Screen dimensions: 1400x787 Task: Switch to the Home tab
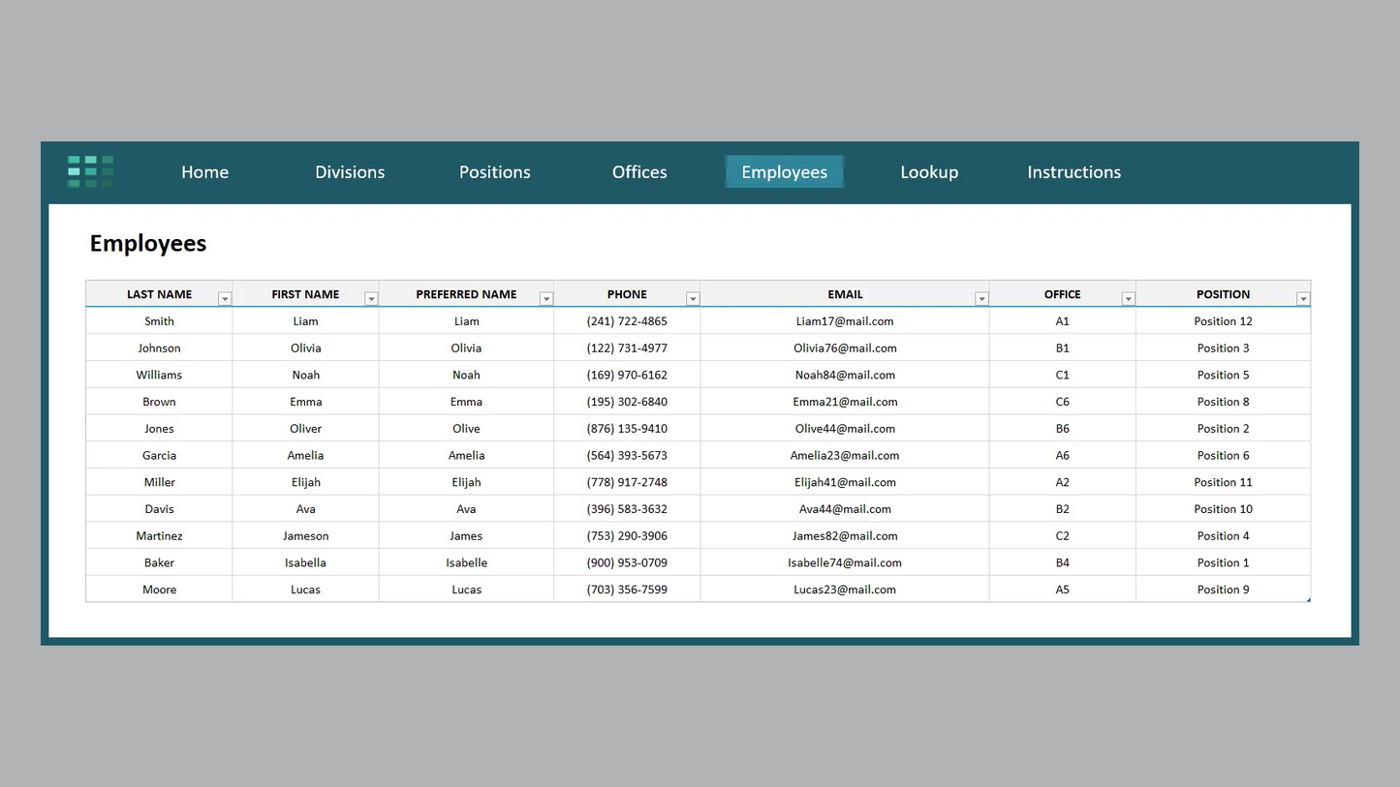click(x=204, y=171)
